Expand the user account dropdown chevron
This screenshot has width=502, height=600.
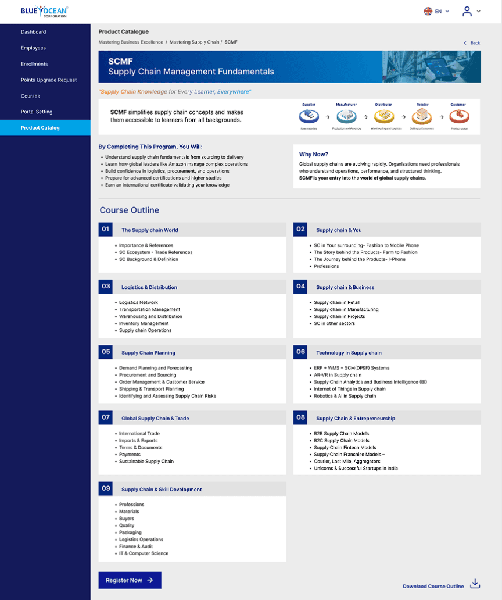click(478, 12)
